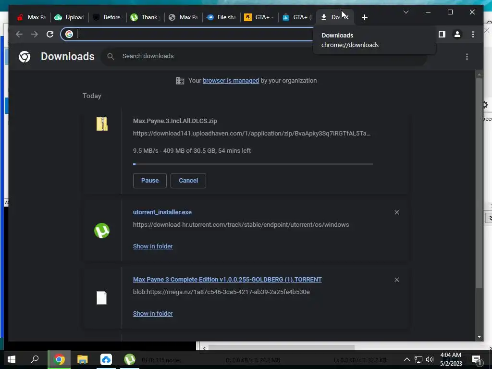
Task: Click the mega.nz blob URL
Action: [x=221, y=292]
